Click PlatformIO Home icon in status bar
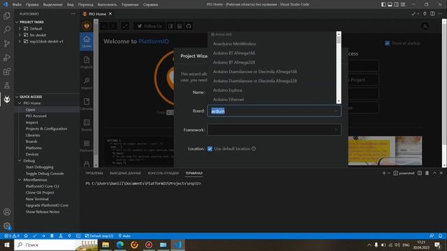 [26, 236]
